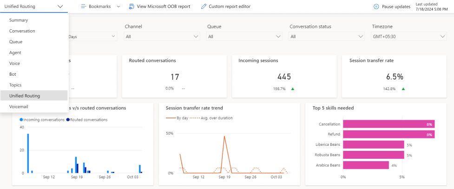Click the Arabica Beans skill bar
The height and width of the screenshot is (189, 454).
(366, 165)
